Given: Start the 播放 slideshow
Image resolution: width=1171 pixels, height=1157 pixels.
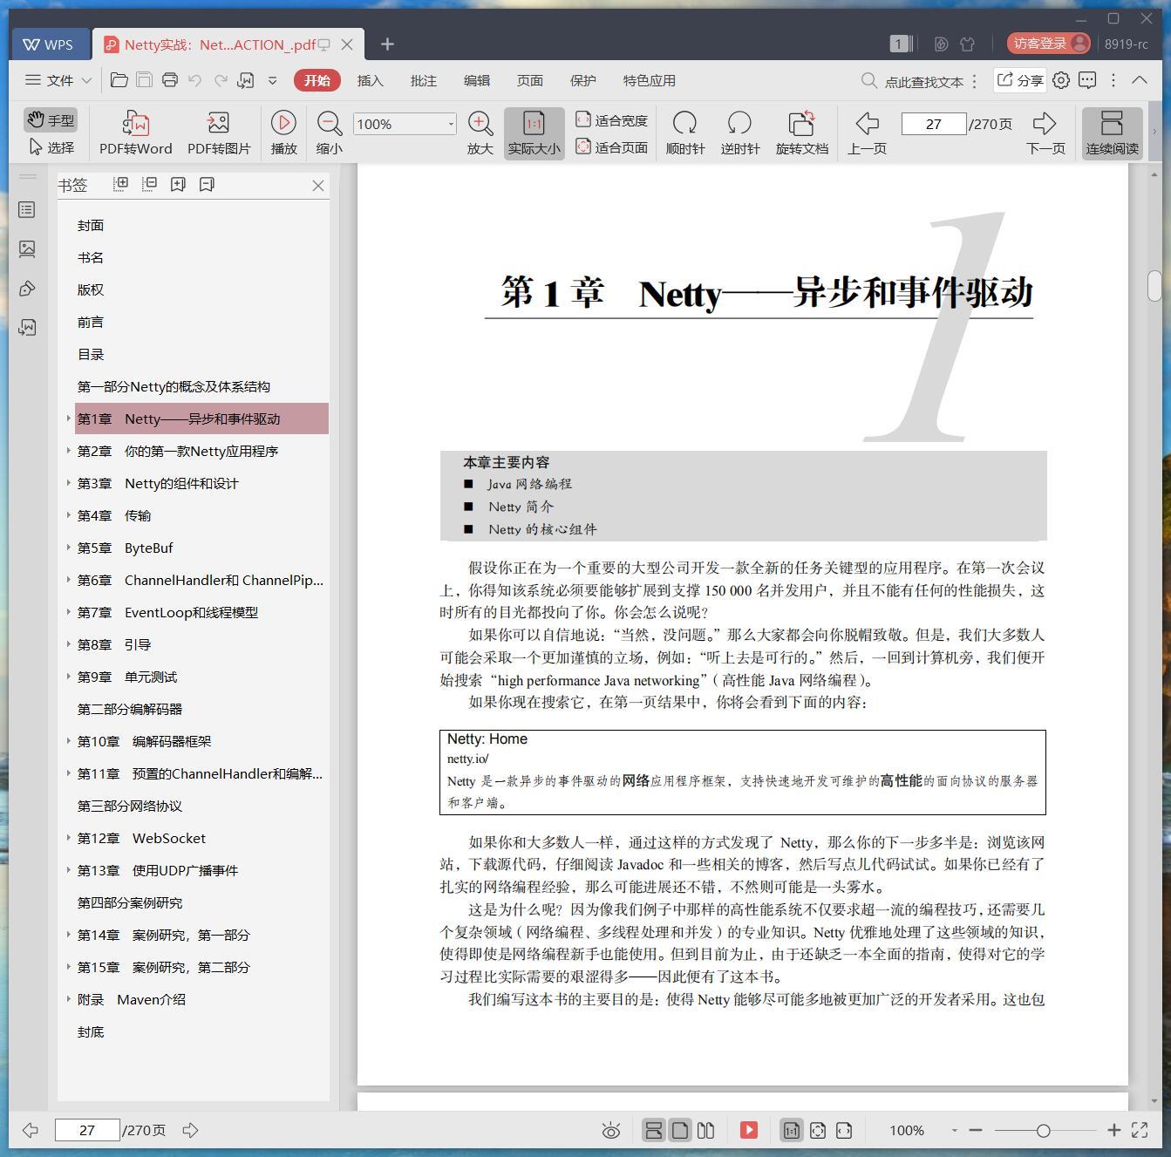Looking at the screenshot, I should (283, 123).
